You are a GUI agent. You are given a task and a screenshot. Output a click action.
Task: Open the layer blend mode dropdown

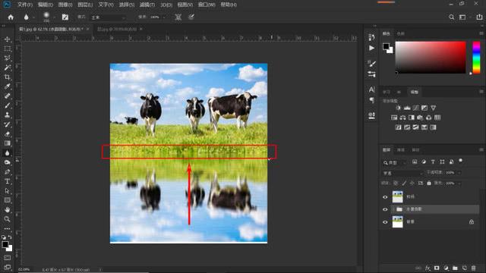coord(402,173)
